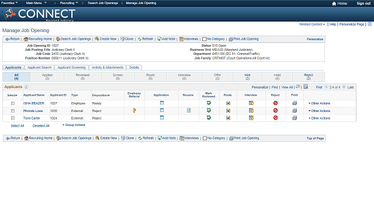Expand Other Actions for Tomi Carter
Image resolution: width=374 pixels, height=210 pixels.
[320, 118]
